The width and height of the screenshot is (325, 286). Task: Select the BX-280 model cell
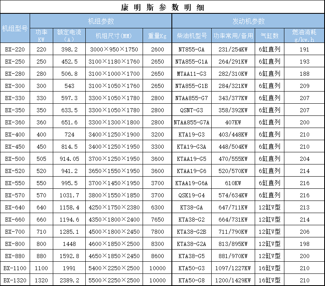coord(15,74)
